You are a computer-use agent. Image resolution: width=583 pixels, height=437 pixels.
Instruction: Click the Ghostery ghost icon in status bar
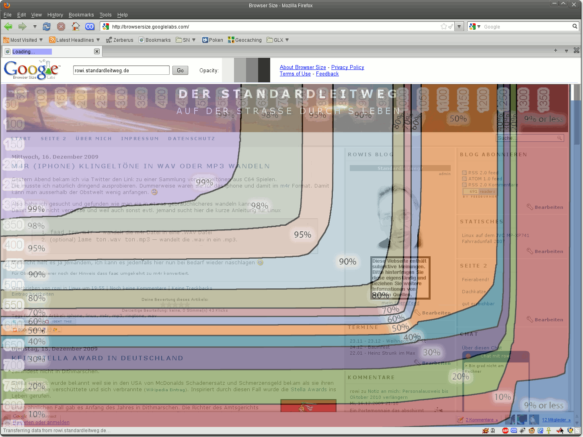493,431
